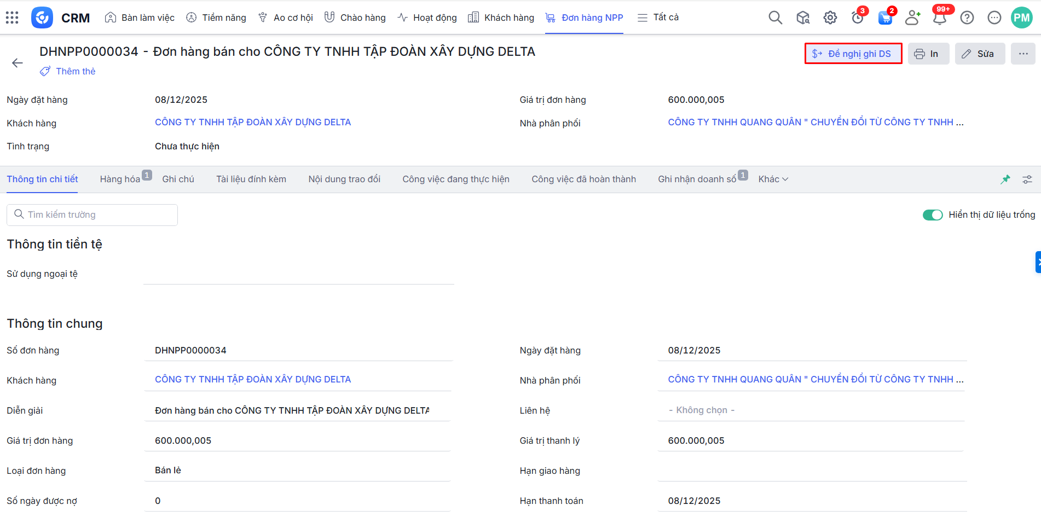The height and width of the screenshot is (522, 1041).
Task: Click the Sửa edit button
Action: [x=980, y=54]
